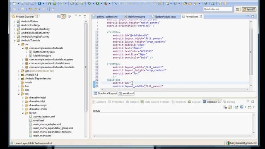Select main_menu_expandable_group.xml file
The height and width of the screenshot is (149, 265).
[53, 128]
